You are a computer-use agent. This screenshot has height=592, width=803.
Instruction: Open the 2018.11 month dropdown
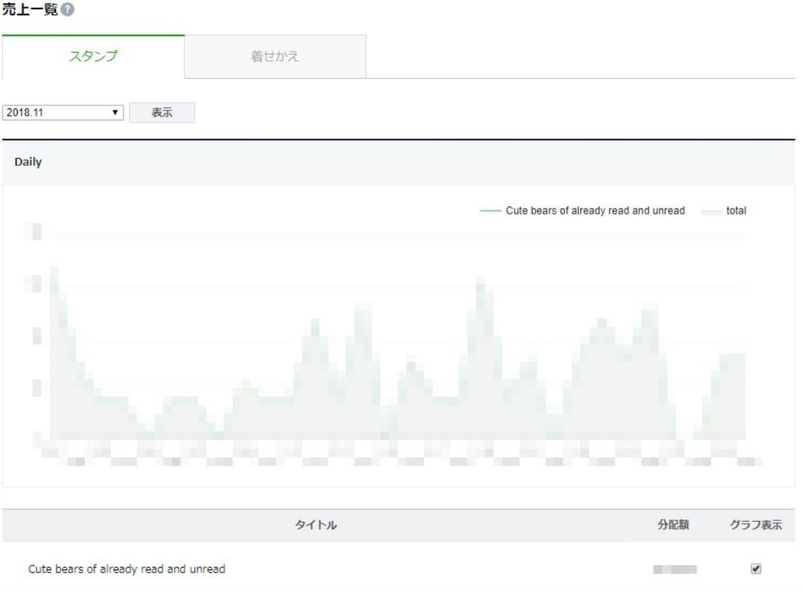[x=63, y=112]
